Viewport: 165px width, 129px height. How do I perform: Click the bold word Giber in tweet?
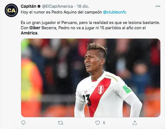(x=35, y=28)
